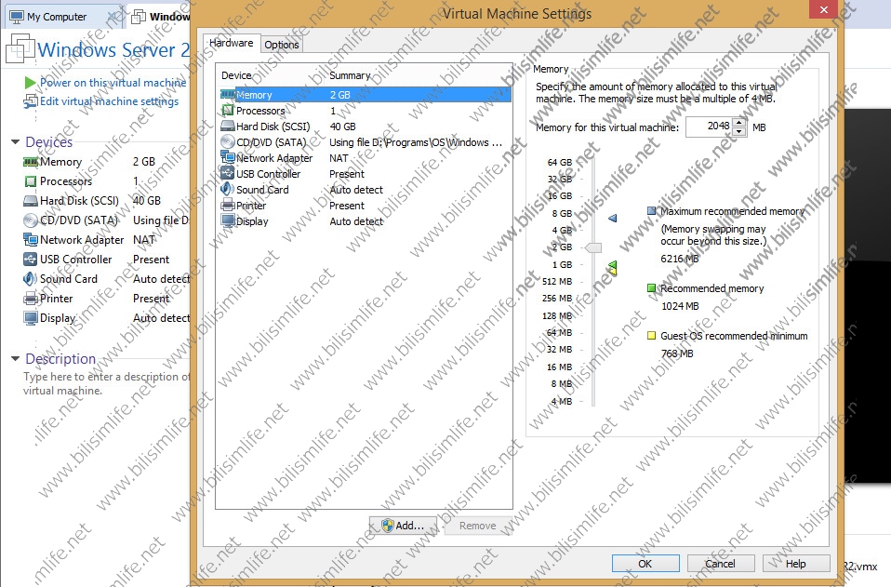Click the Printer icon under Devices in the main window

click(x=31, y=299)
